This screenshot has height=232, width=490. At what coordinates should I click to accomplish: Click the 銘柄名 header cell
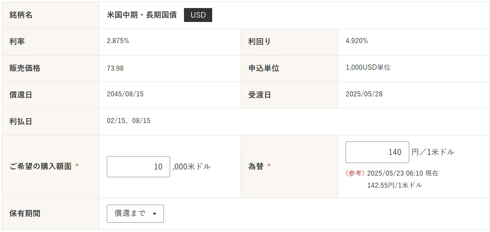pos(50,15)
